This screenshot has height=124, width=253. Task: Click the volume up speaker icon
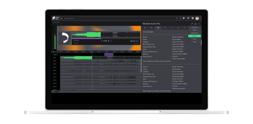(138, 41)
